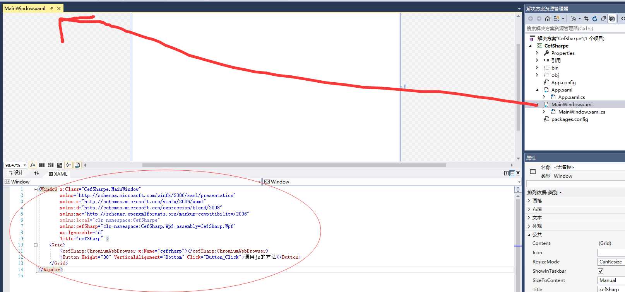Switch to the 设计 design tab
Screen dimensions: 625x292
(16, 173)
